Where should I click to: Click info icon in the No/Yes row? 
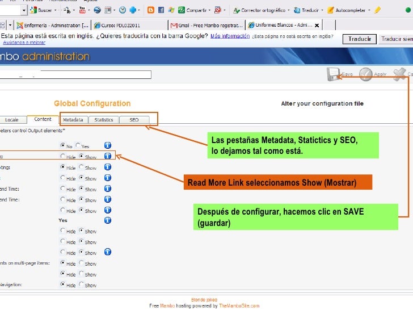click(x=108, y=145)
